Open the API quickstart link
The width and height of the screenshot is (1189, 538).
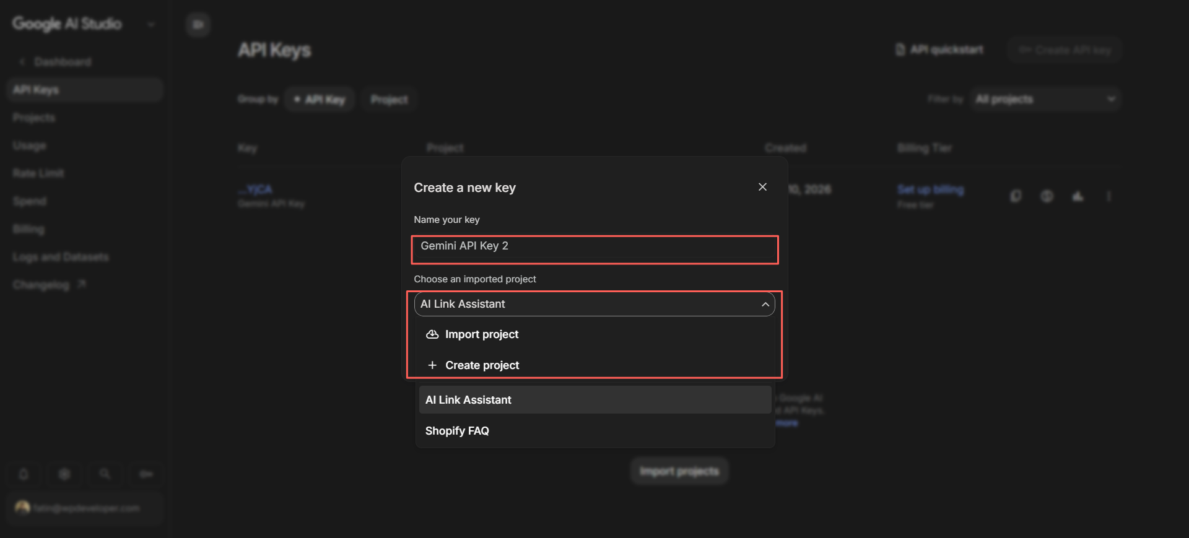(939, 50)
